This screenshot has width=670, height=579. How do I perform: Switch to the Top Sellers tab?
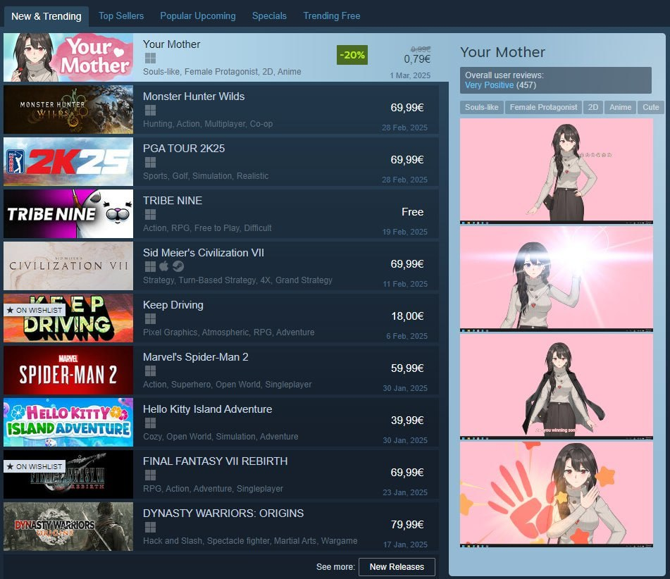(x=121, y=15)
